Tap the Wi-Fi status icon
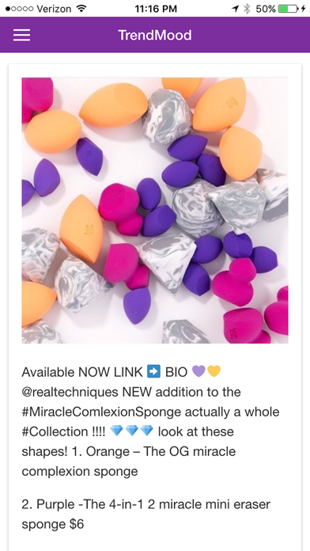This screenshot has width=310, height=551. (81, 9)
